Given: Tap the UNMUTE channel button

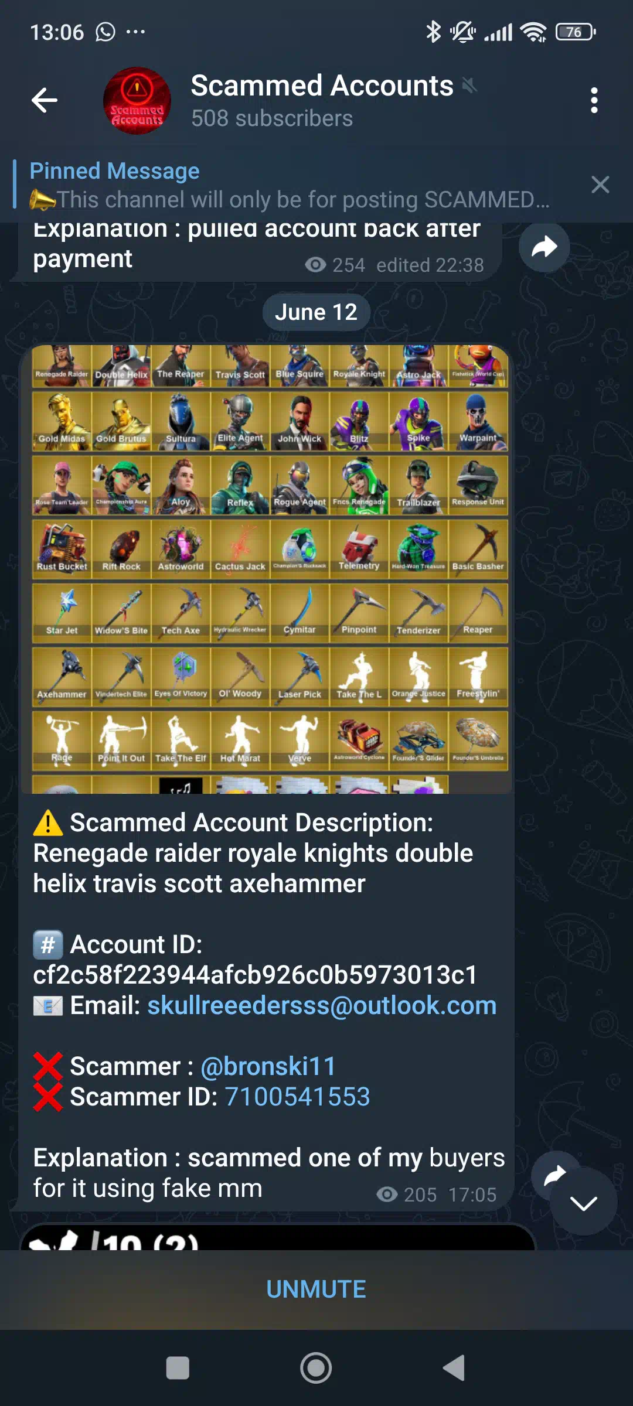Looking at the screenshot, I should point(316,1289).
